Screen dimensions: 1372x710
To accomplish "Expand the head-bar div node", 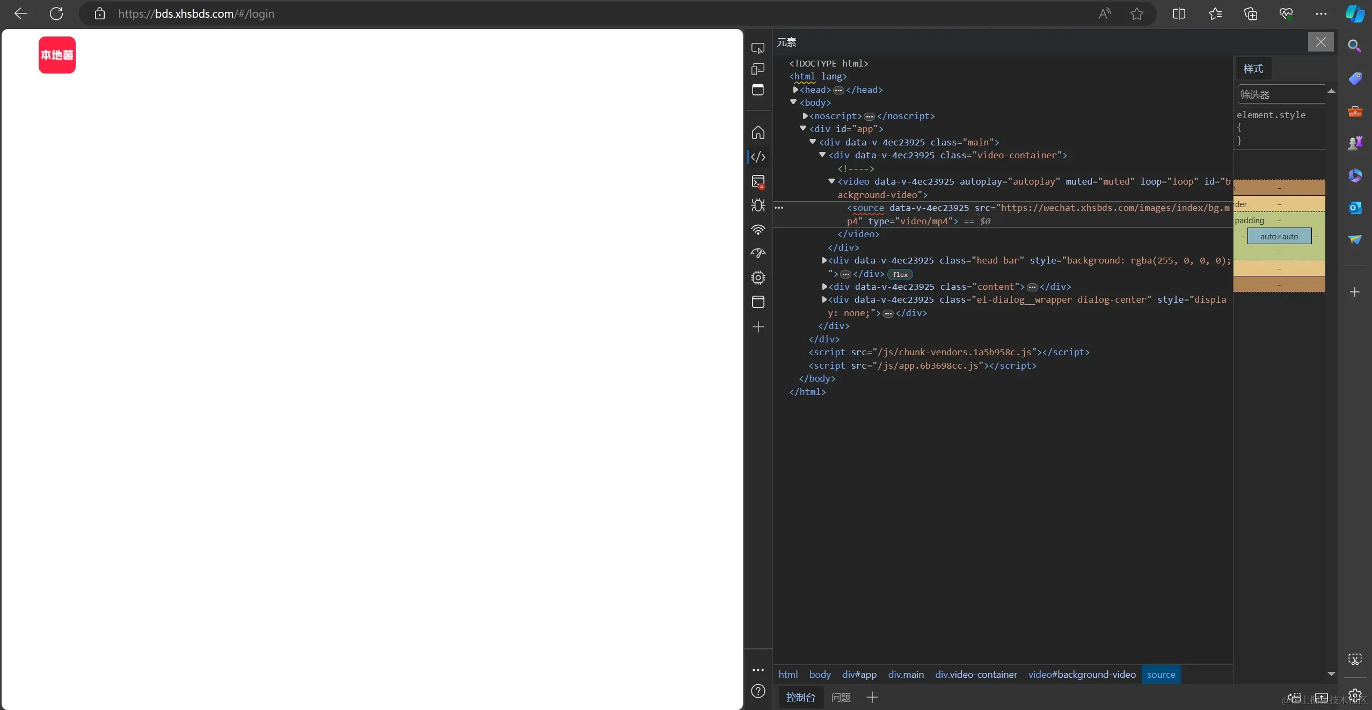I will 824,260.
